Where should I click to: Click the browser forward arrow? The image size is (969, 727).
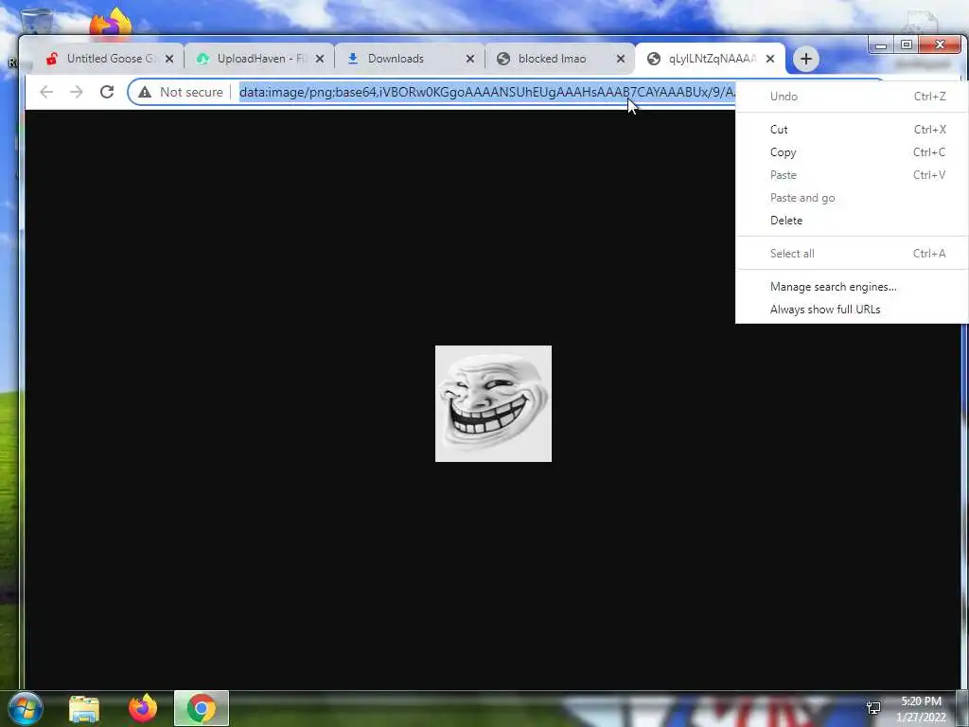pyautogui.click(x=76, y=92)
